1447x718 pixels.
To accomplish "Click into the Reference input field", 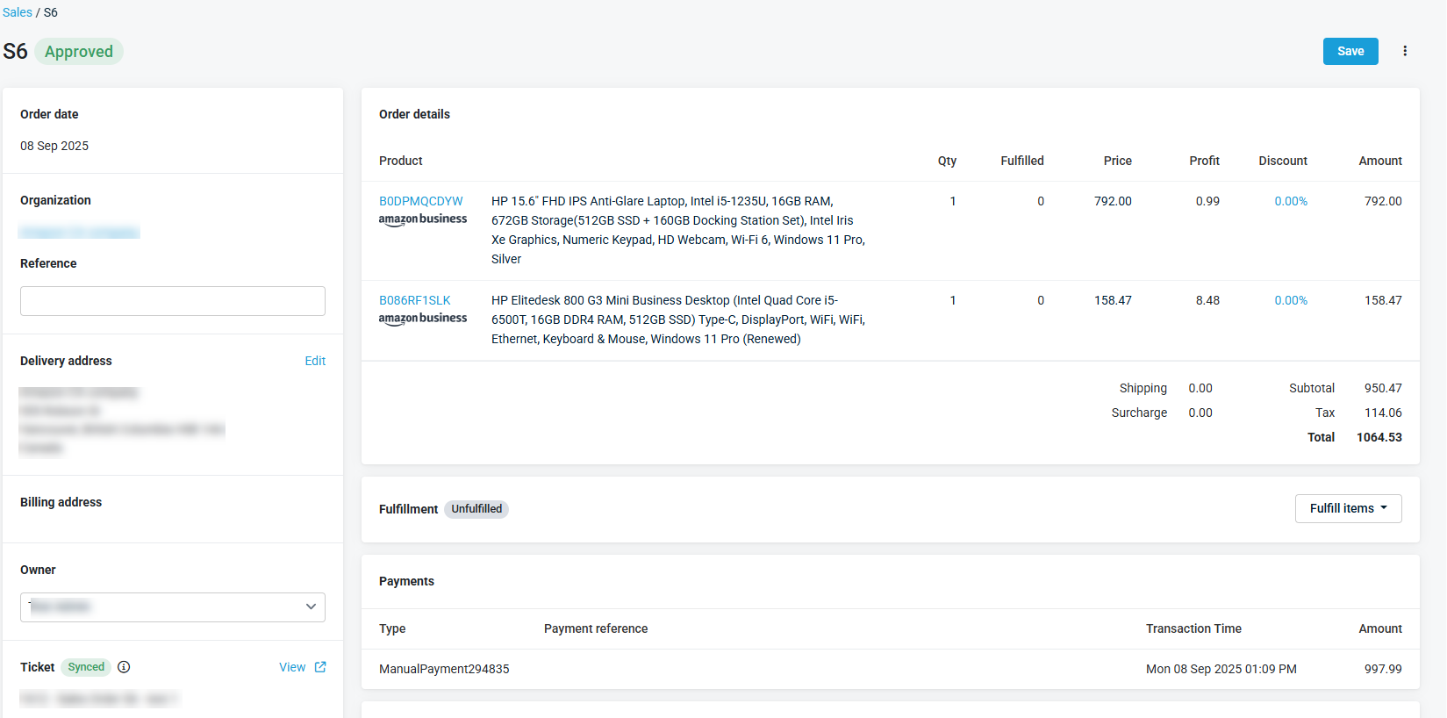I will (173, 301).
